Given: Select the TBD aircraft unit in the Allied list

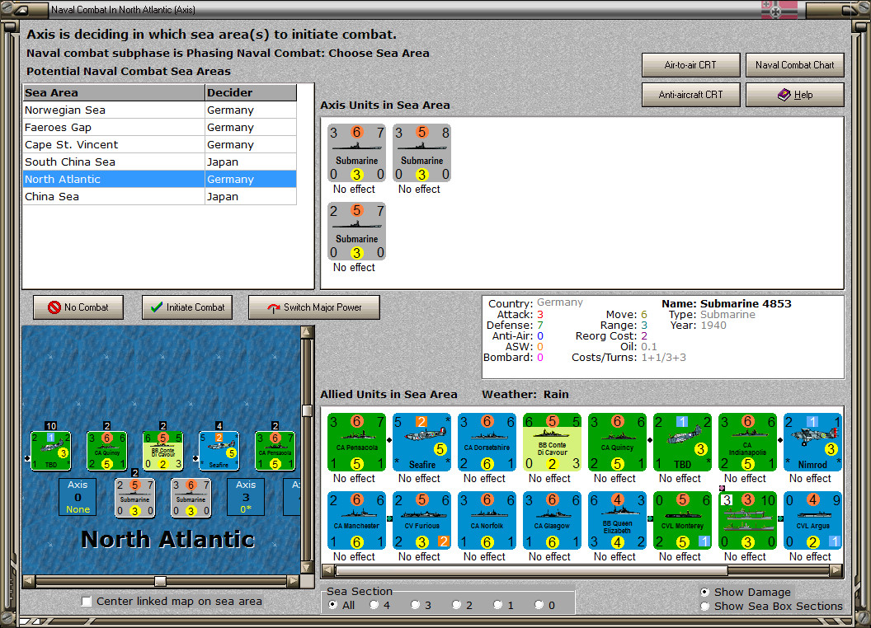Looking at the screenshot, I should 682,442.
